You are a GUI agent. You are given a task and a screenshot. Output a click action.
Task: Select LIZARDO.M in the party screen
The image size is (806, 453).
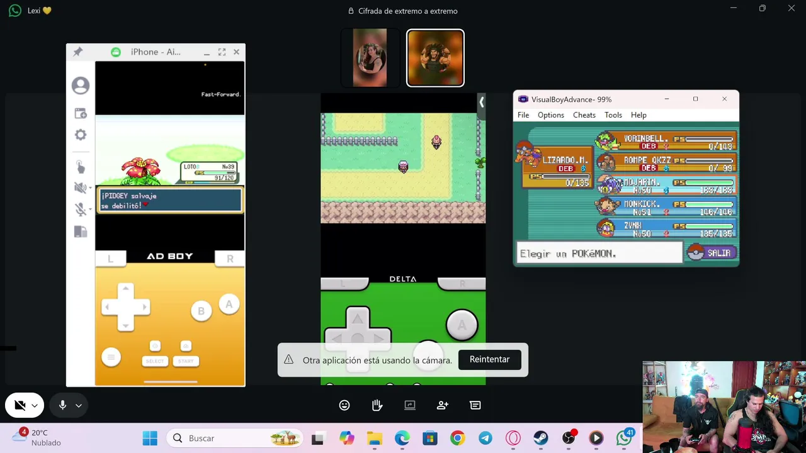coord(554,167)
